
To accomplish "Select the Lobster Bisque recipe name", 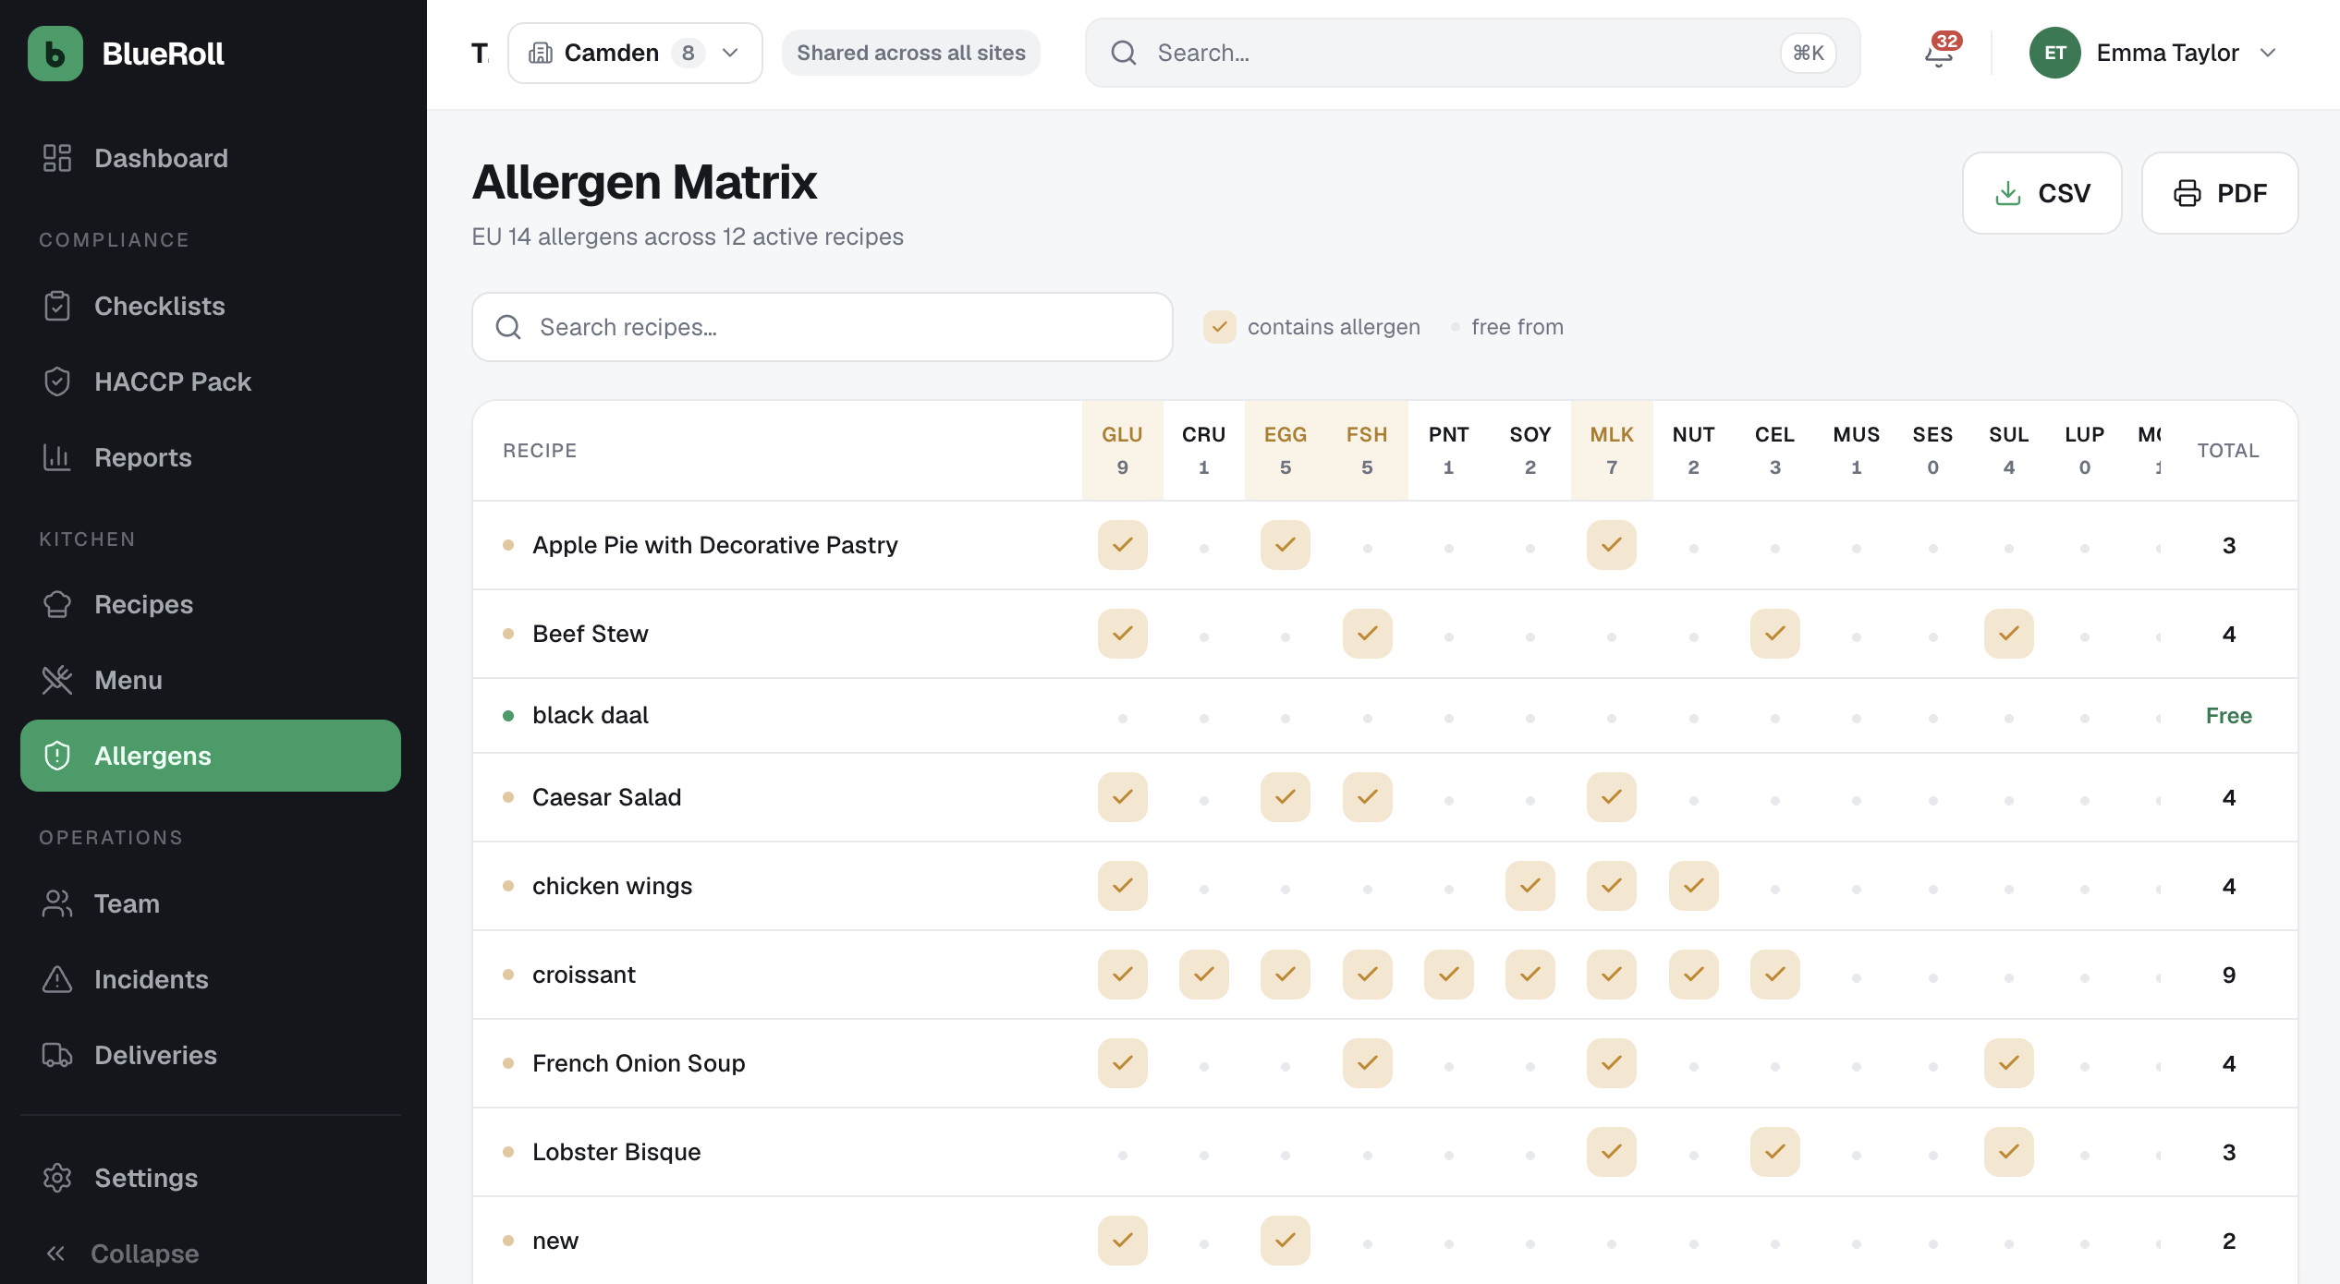I will click(616, 1152).
